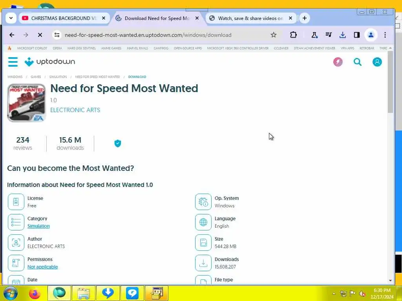Click the Language globe icon
Viewport: 402px width, 301px height.
point(203,222)
